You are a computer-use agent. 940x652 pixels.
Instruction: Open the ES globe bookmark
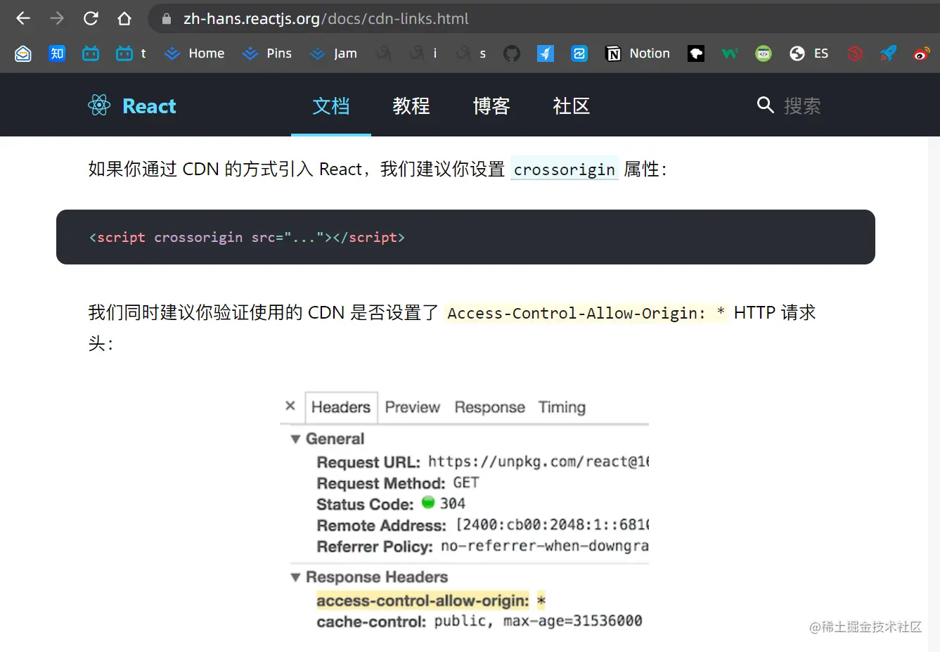809,53
